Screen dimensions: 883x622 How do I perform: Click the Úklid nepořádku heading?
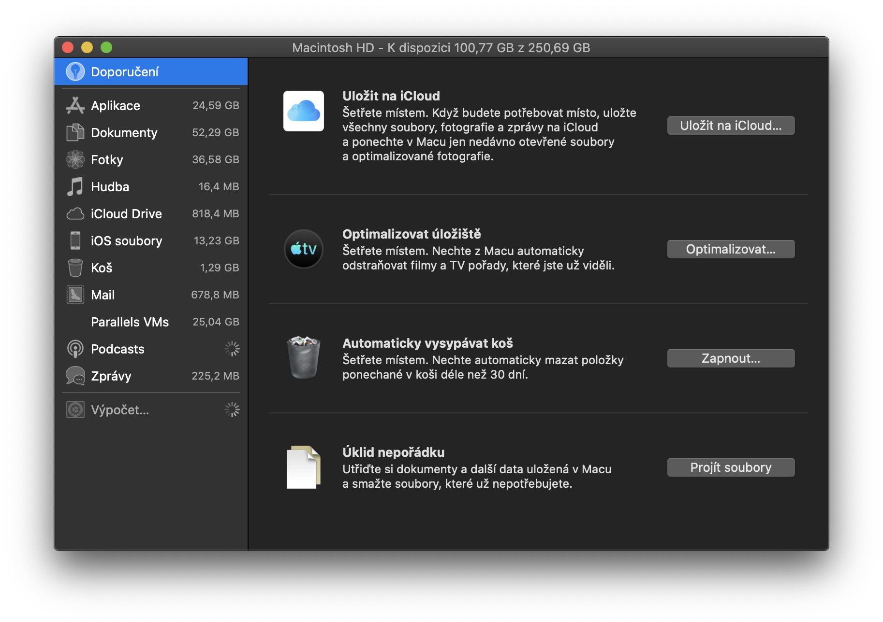[x=393, y=452]
